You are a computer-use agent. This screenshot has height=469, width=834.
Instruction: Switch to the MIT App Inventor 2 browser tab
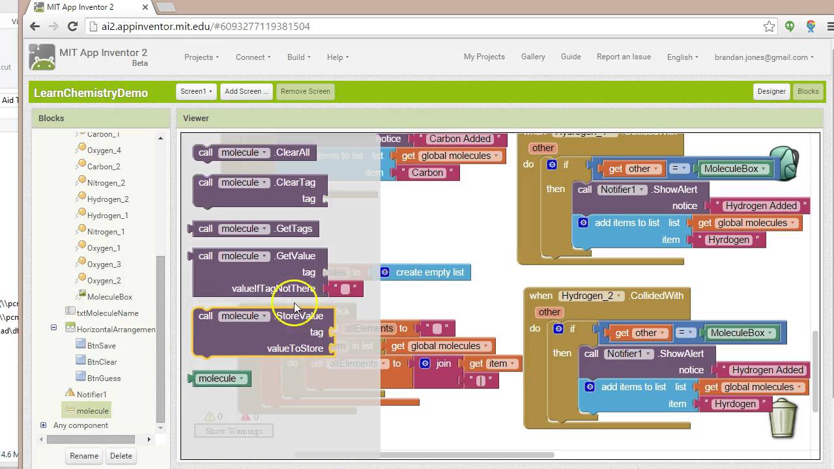pos(88,7)
